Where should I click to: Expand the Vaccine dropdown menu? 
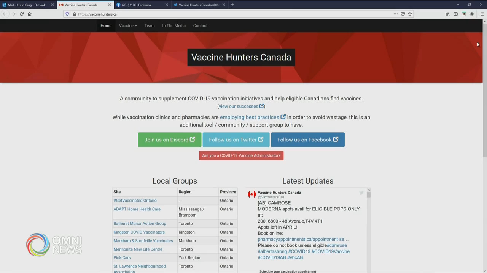click(x=127, y=26)
